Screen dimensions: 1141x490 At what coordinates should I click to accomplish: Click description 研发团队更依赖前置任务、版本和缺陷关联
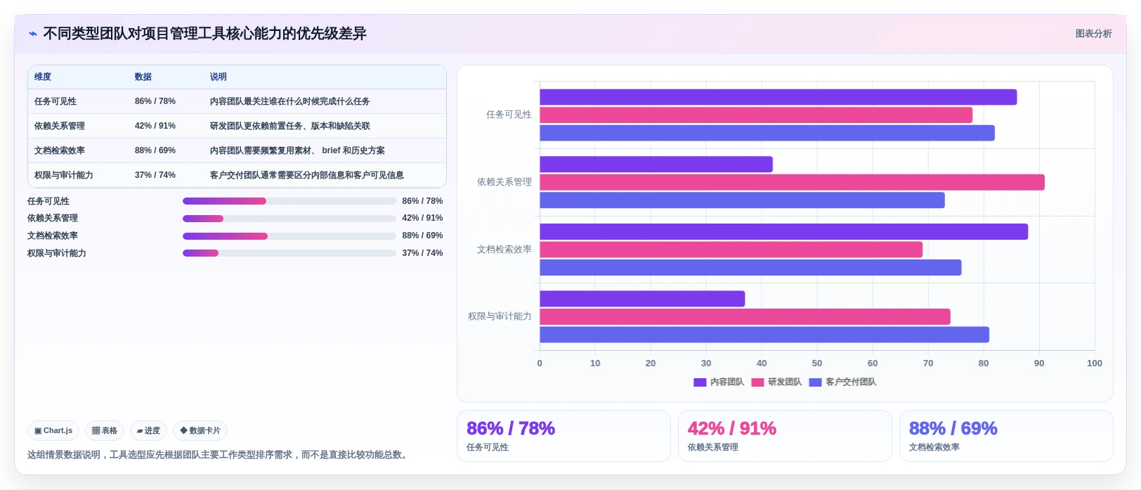(x=290, y=126)
